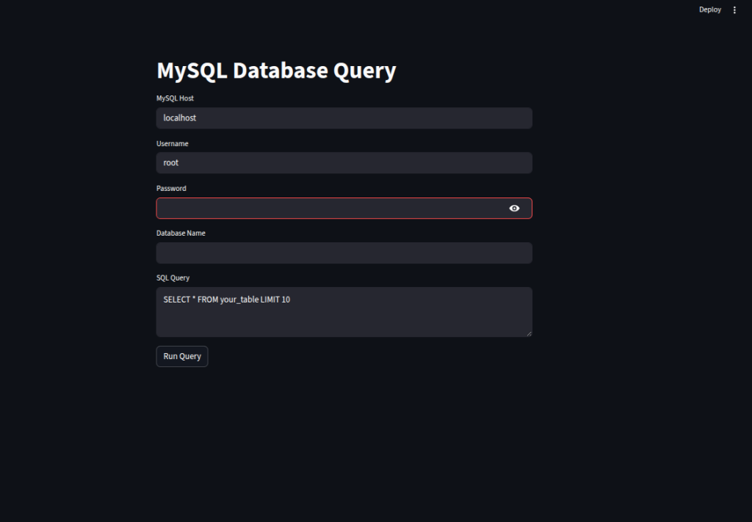
Task: Toggle password visibility eye icon
Action: coord(514,208)
